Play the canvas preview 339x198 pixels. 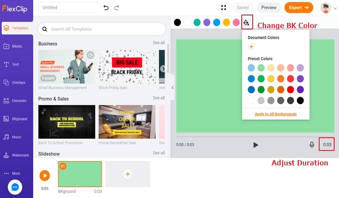[255, 145]
